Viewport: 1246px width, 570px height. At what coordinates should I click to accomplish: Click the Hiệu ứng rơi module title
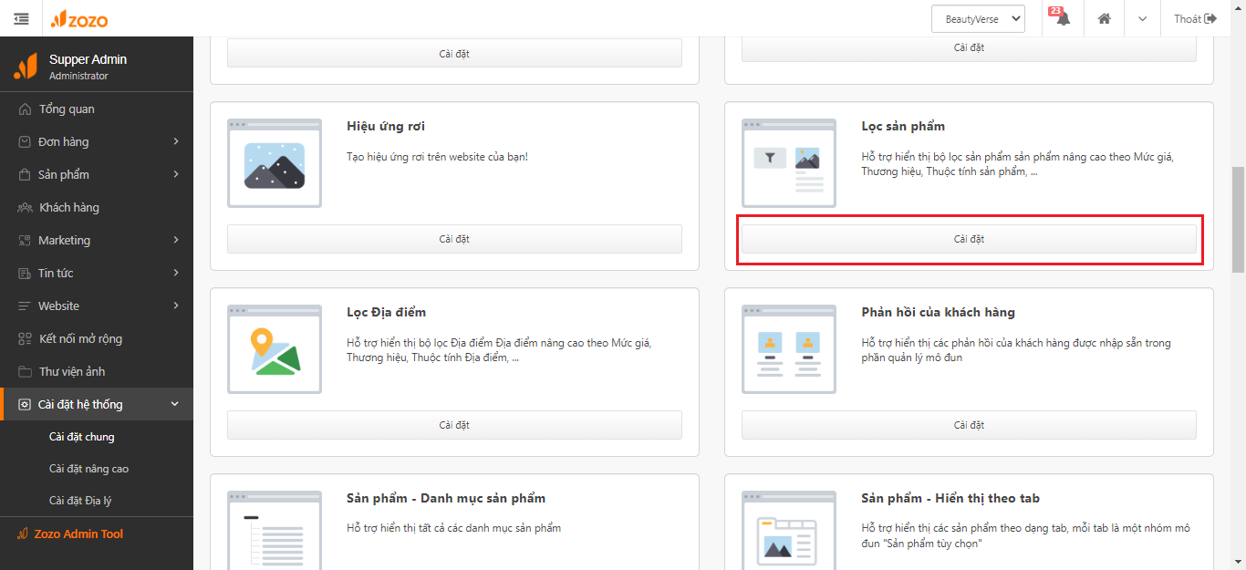pos(386,126)
